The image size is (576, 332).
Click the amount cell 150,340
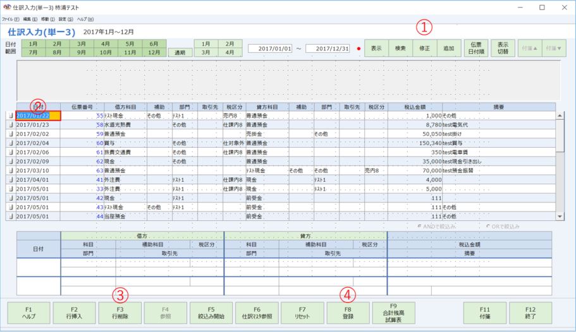[x=415, y=143]
